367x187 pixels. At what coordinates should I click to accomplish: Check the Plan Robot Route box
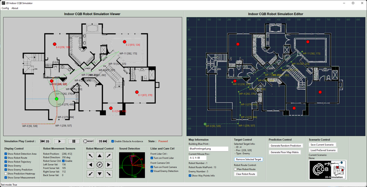point(235,169)
